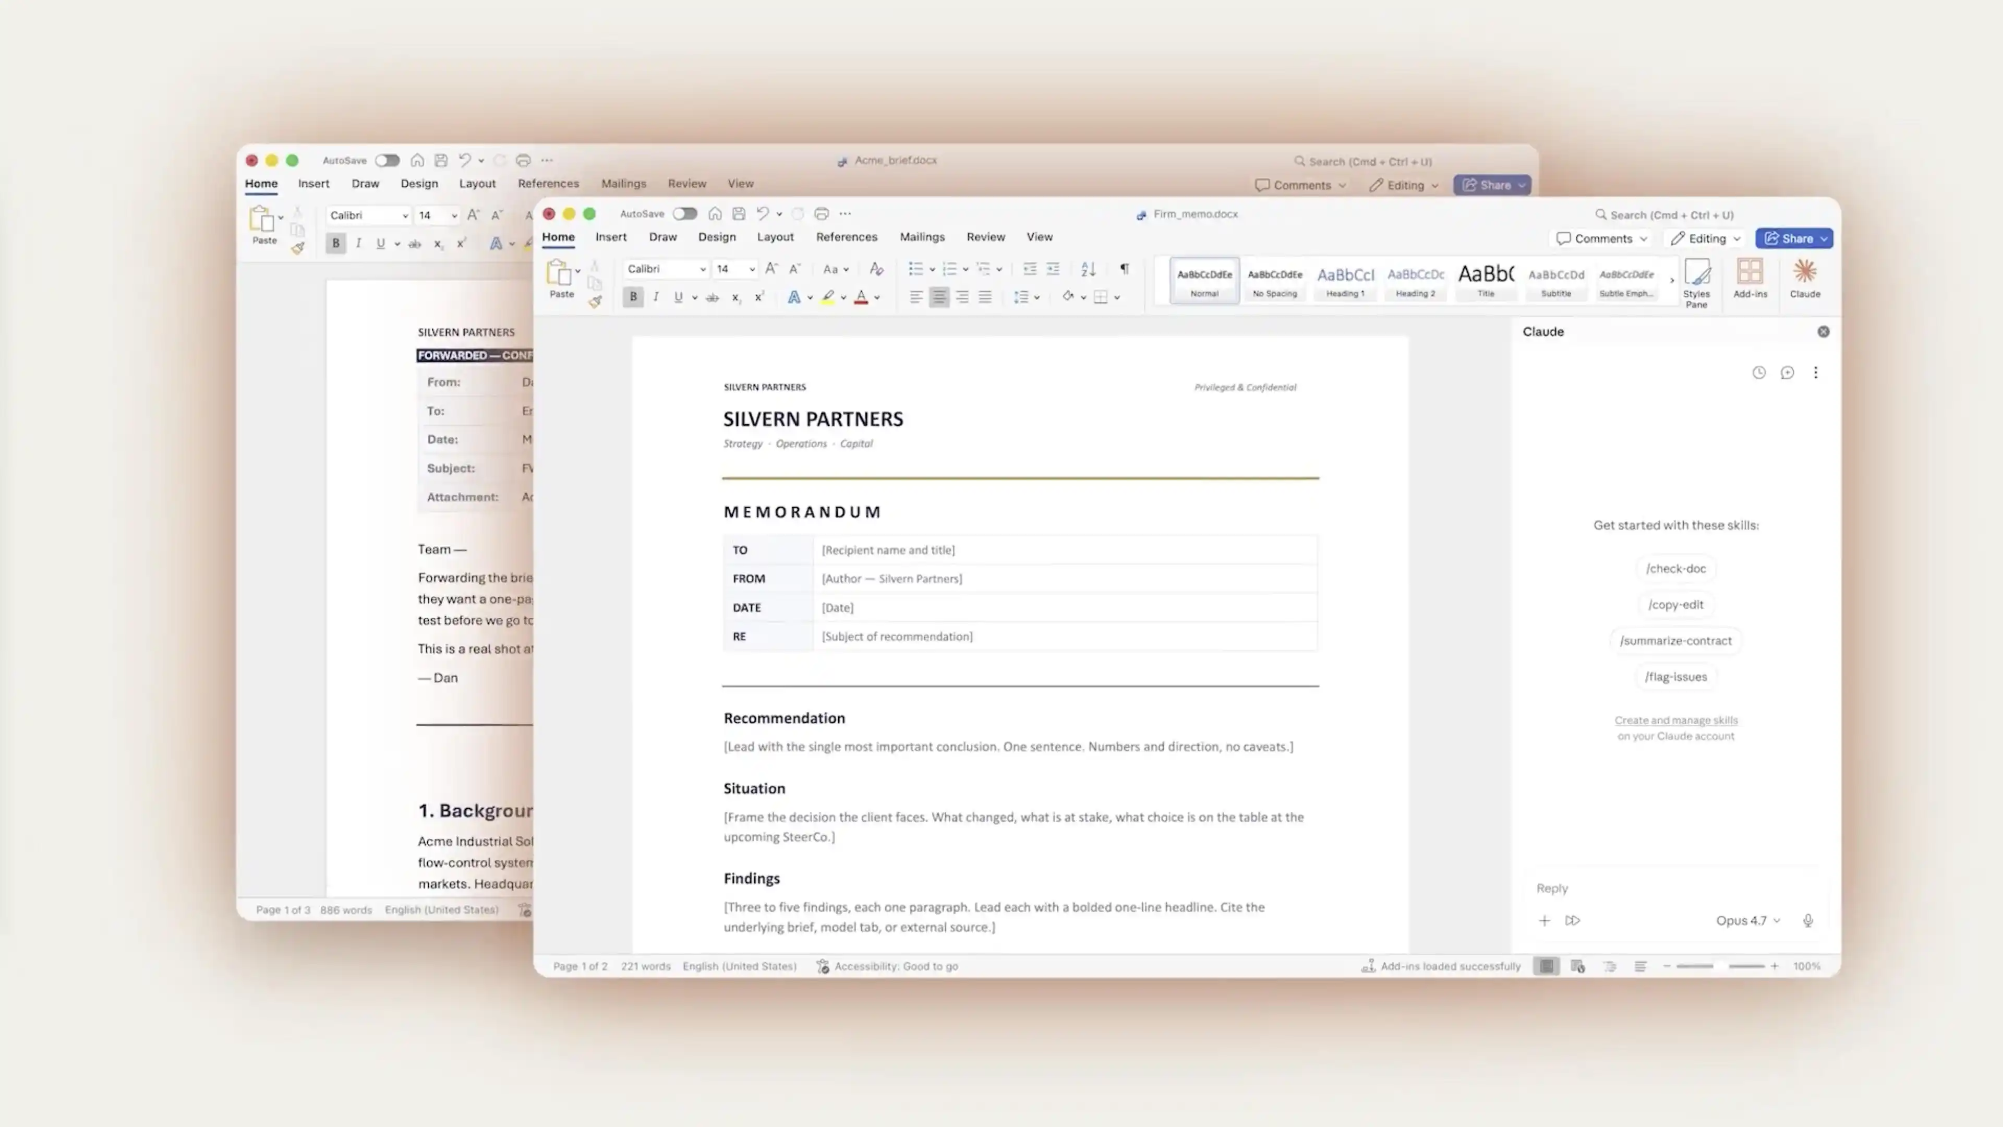Adjust the zoom slider in status bar

click(1721, 966)
